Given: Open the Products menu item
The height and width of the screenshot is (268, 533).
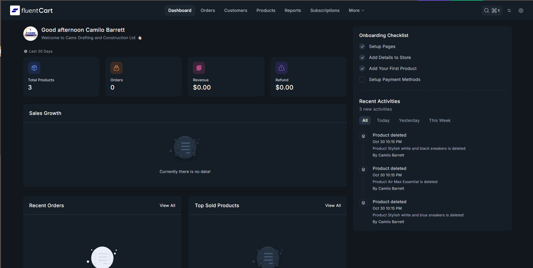Looking at the screenshot, I should (266, 10).
